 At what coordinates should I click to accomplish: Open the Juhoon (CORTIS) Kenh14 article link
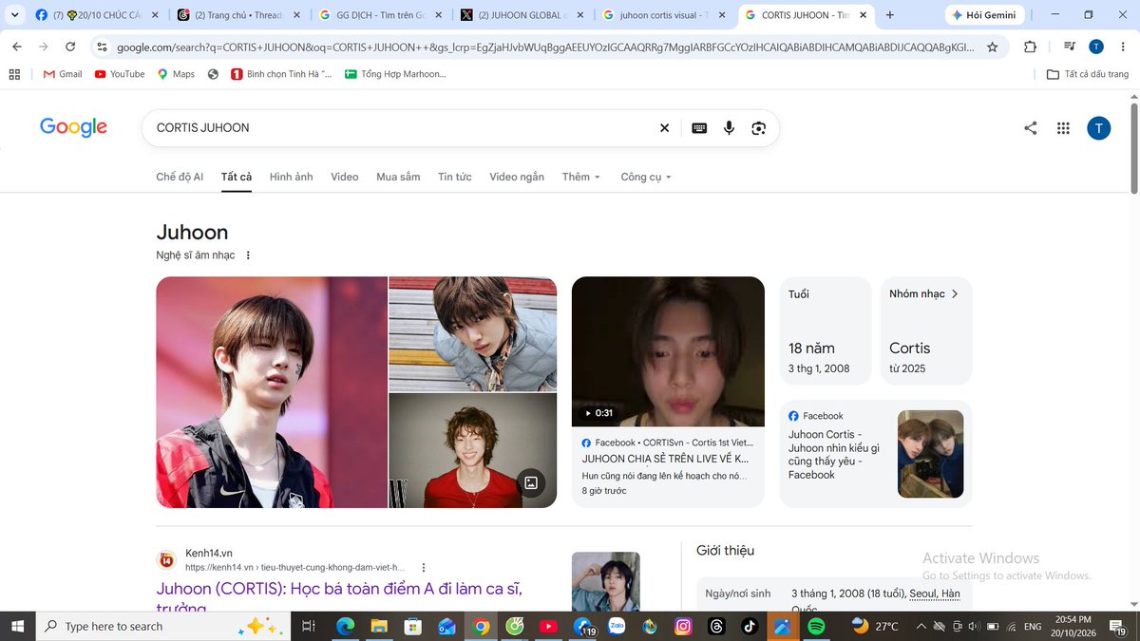coord(339,598)
